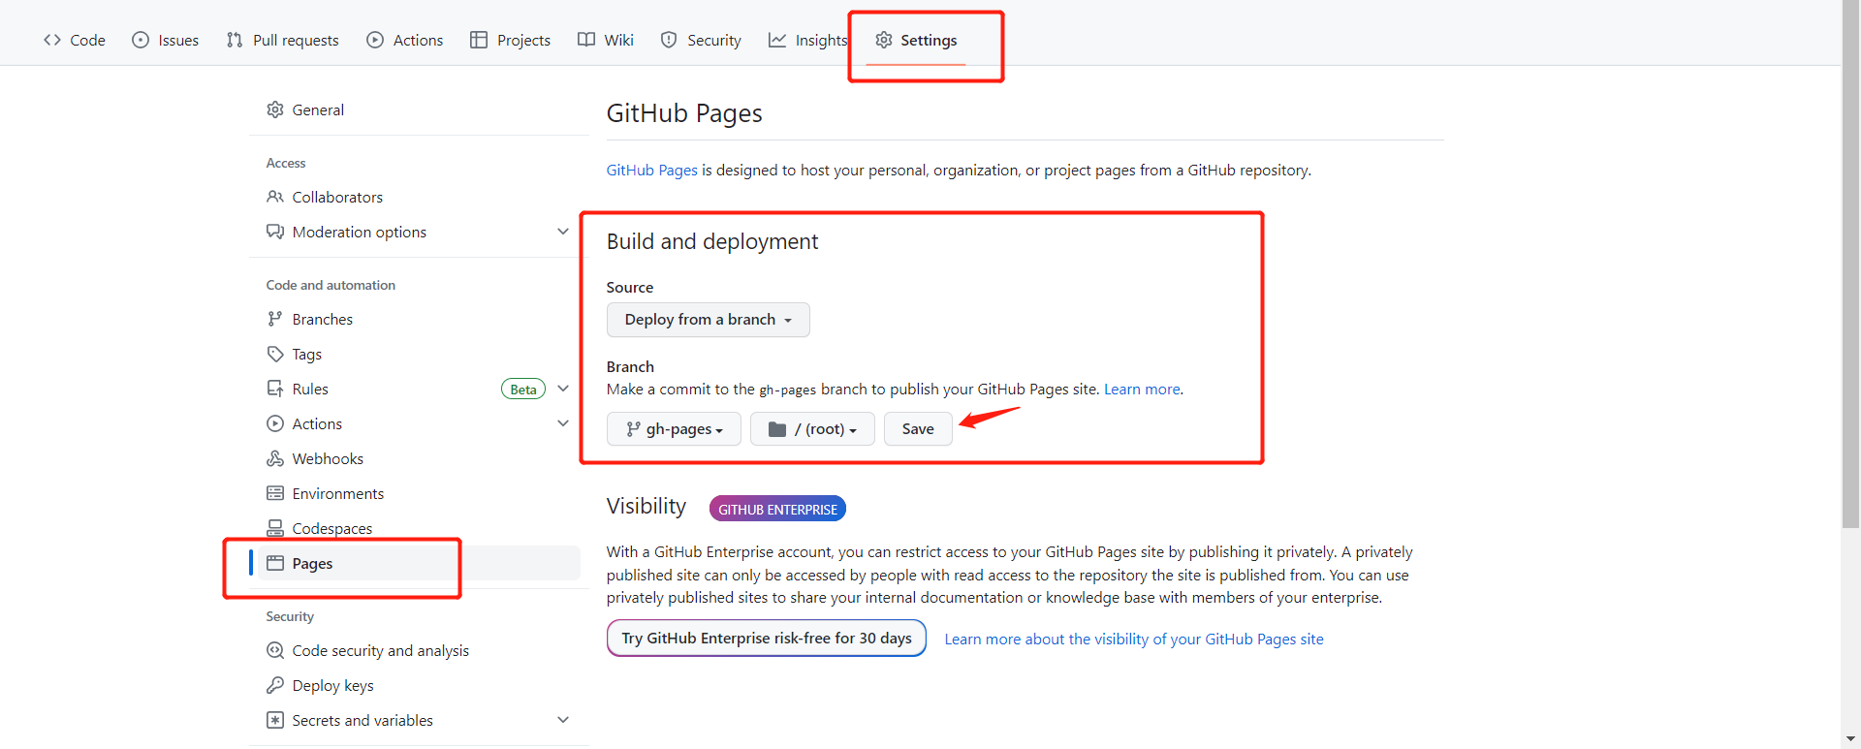Expand the Rules section chevron

[563, 389]
